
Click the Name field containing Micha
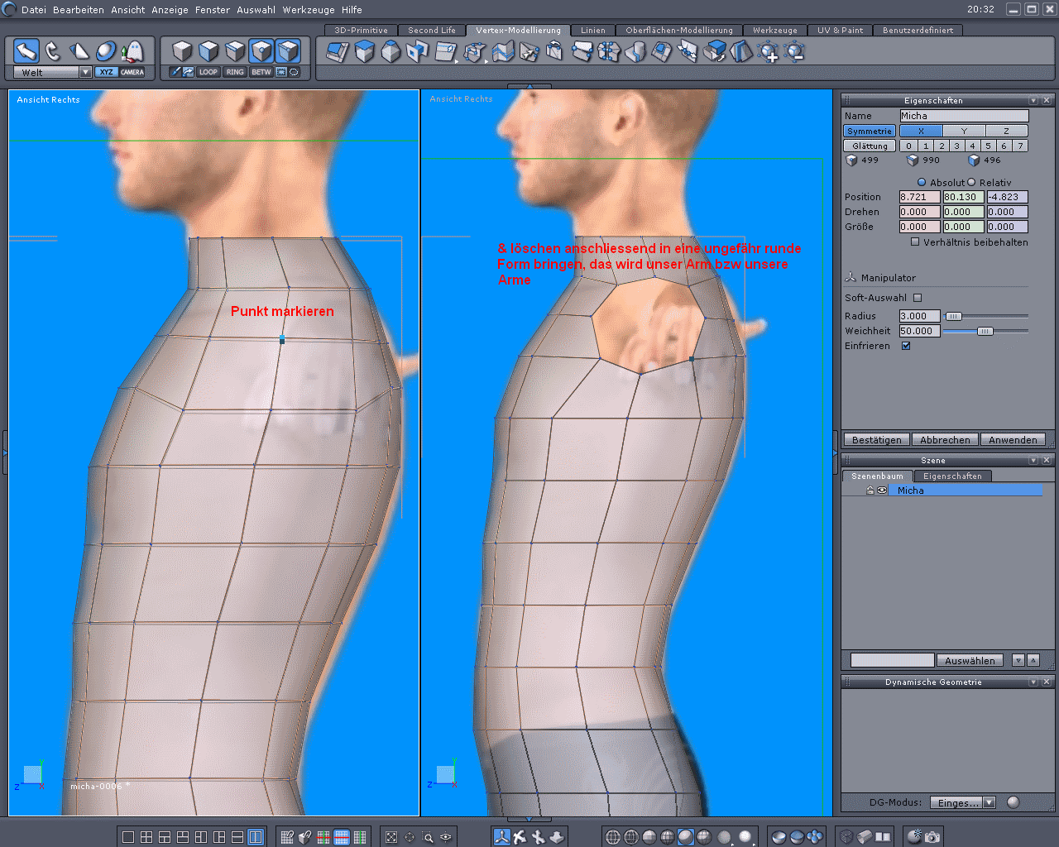click(x=964, y=116)
